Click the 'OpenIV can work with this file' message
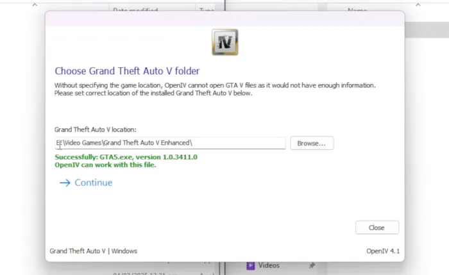449x275 pixels. click(105, 165)
